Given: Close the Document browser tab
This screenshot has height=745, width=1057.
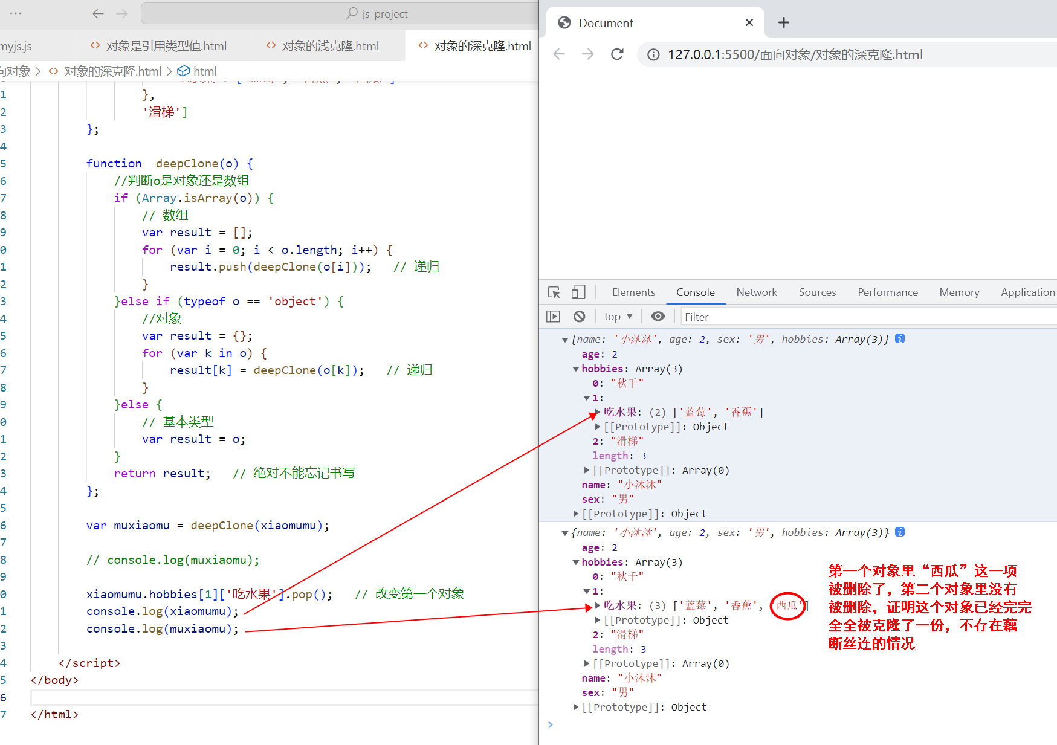Looking at the screenshot, I should (749, 22).
